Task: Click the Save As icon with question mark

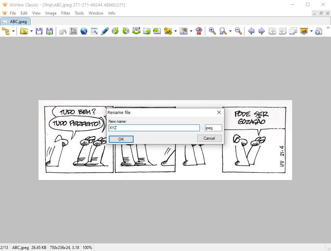Action: pos(49,31)
